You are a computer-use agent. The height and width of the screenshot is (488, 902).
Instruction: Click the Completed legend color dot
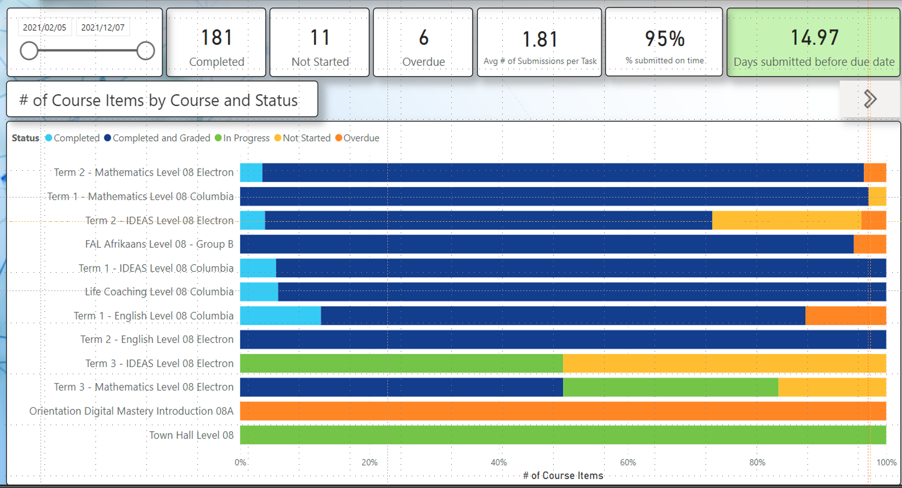48,138
